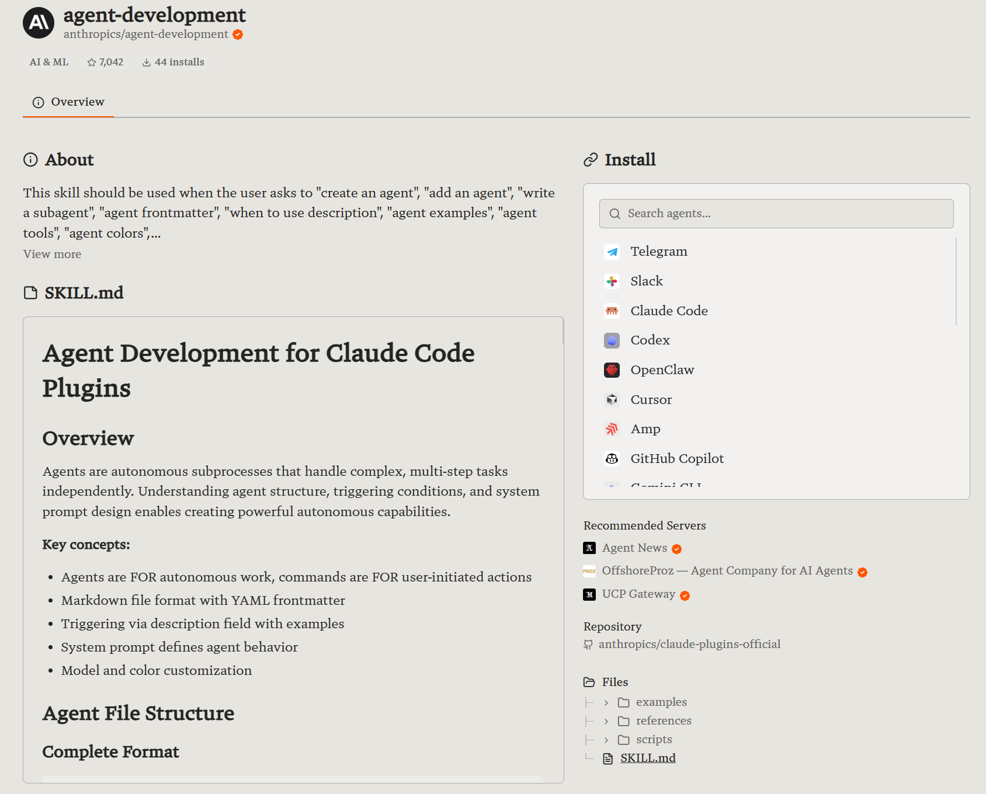This screenshot has height=794, width=986.
Task: Click the Agent File Structure heading
Action: pos(138,713)
